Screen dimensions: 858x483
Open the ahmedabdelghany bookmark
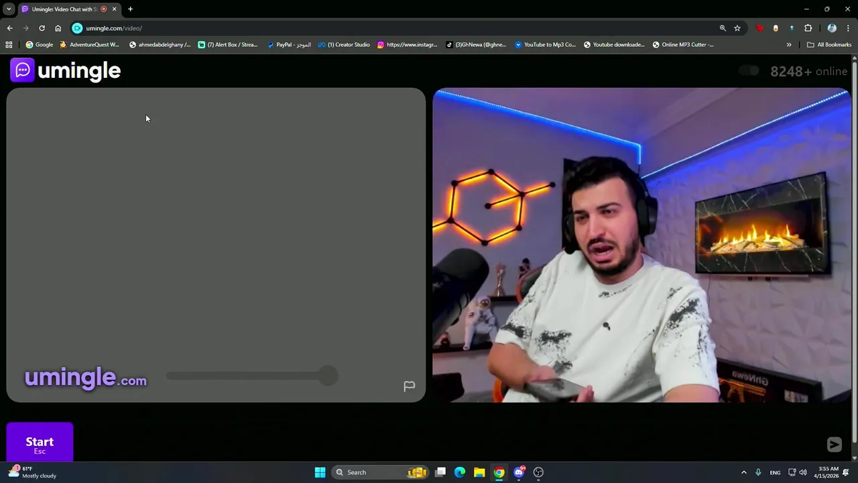point(160,45)
